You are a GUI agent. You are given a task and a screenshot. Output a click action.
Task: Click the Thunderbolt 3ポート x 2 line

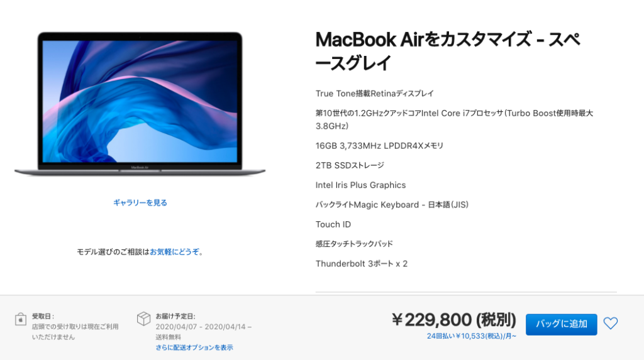pos(362,263)
